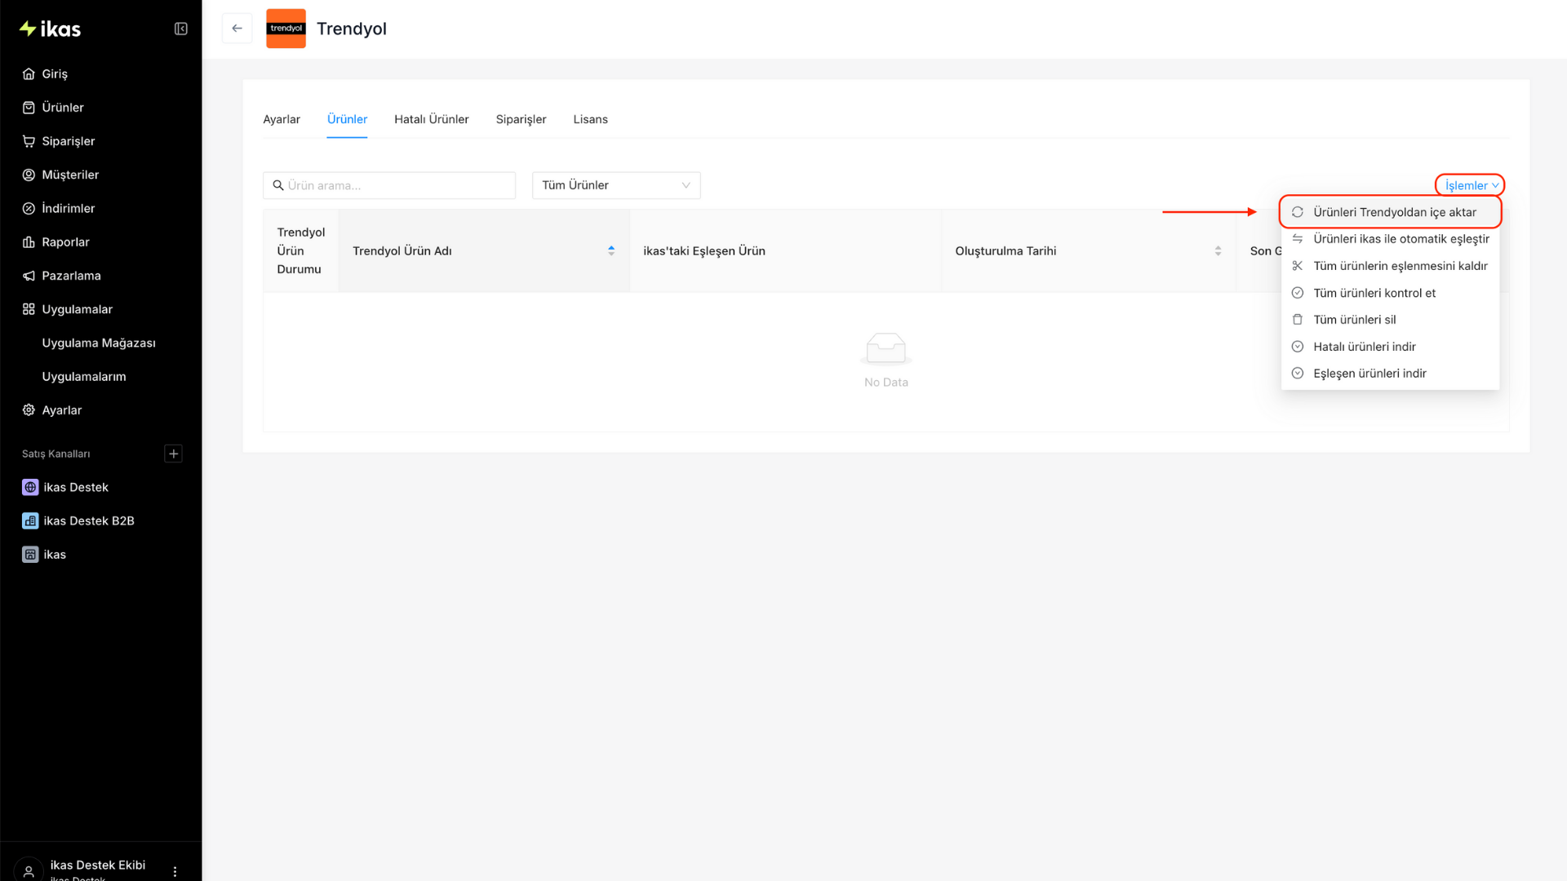Click the Trendyol Ürün Durumu column header
This screenshot has height=881, width=1567.
pyautogui.click(x=301, y=251)
